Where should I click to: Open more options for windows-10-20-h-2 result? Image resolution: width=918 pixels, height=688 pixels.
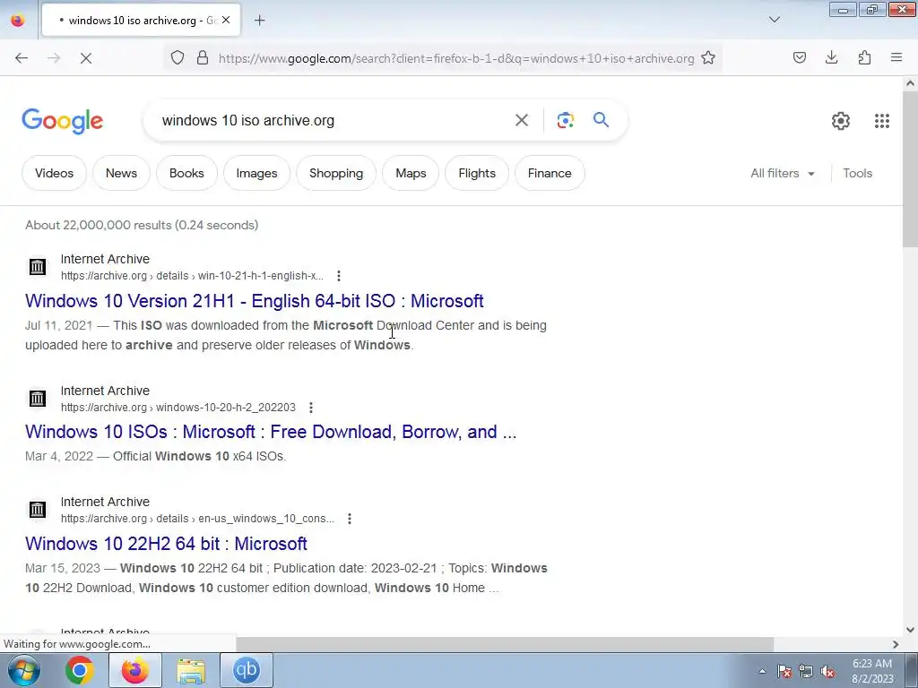[311, 408]
